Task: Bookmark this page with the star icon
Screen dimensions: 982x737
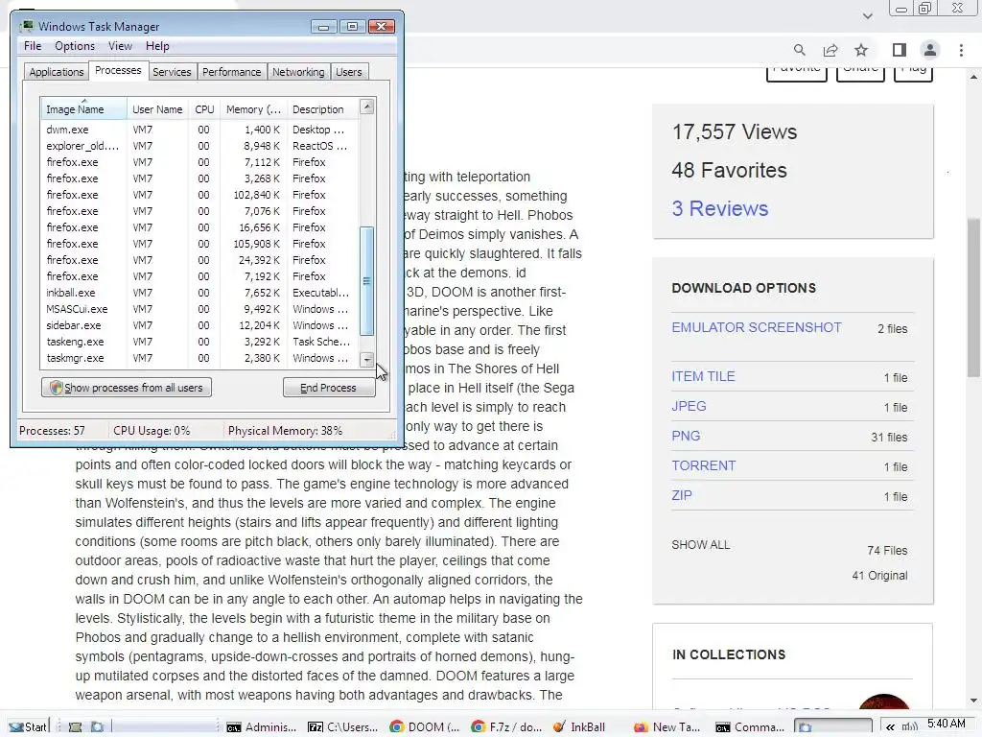Action: 861,50
